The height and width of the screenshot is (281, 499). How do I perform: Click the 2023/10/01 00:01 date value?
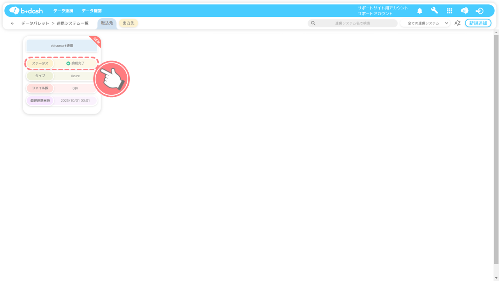(75, 101)
